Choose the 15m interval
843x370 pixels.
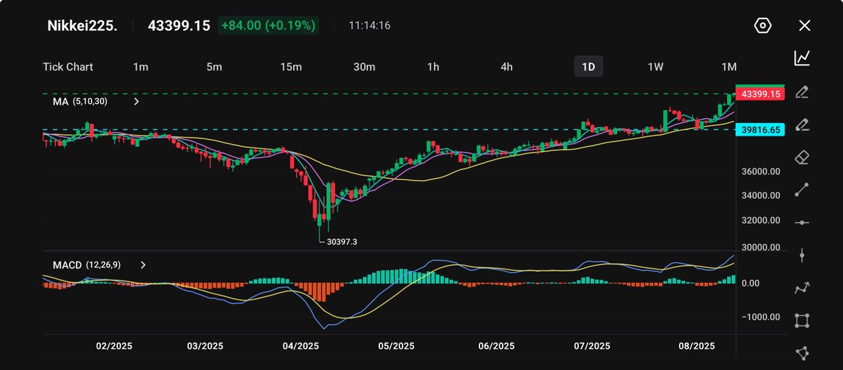click(290, 66)
